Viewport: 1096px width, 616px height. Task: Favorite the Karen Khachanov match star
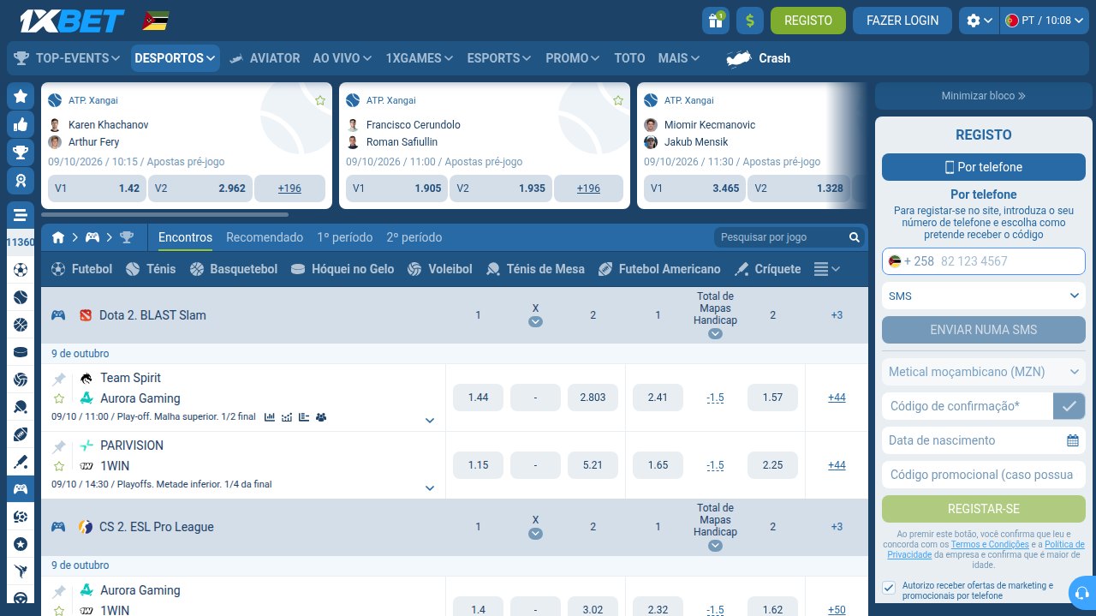pos(320,100)
